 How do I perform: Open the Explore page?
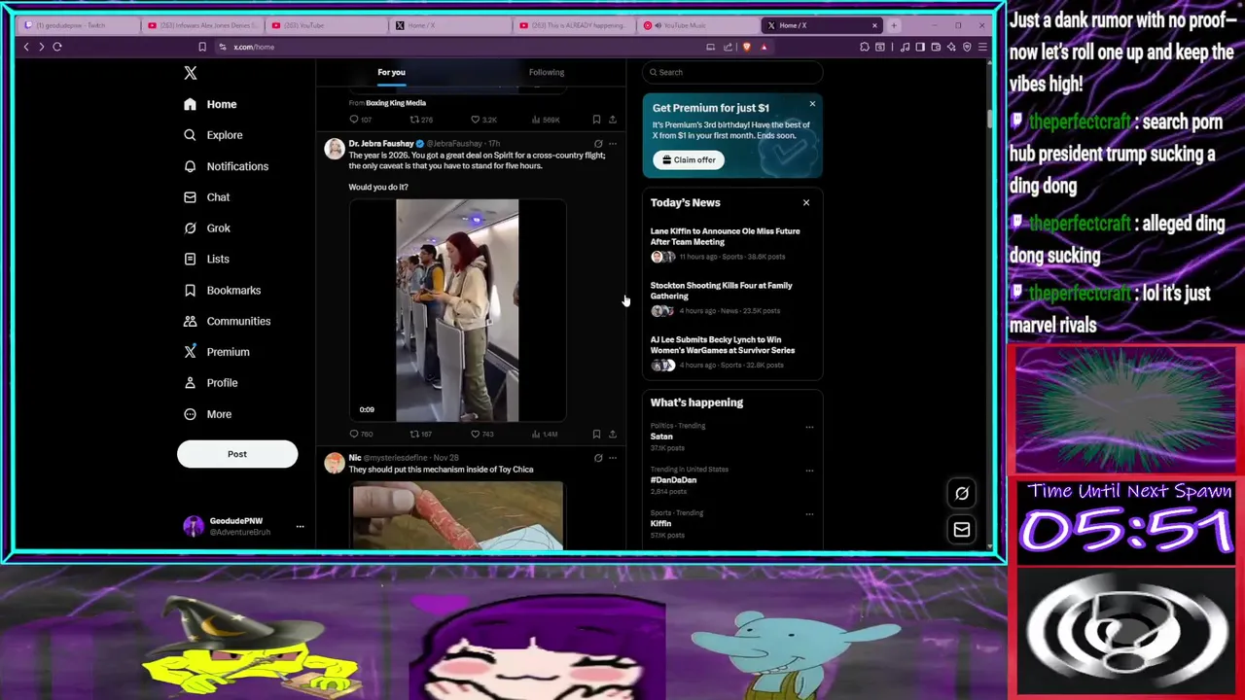[x=213, y=135]
